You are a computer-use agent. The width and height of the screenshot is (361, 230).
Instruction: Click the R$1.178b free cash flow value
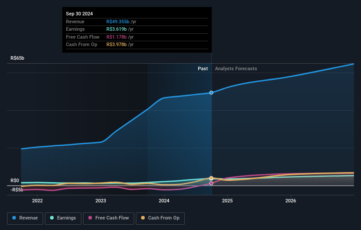(x=117, y=37)
